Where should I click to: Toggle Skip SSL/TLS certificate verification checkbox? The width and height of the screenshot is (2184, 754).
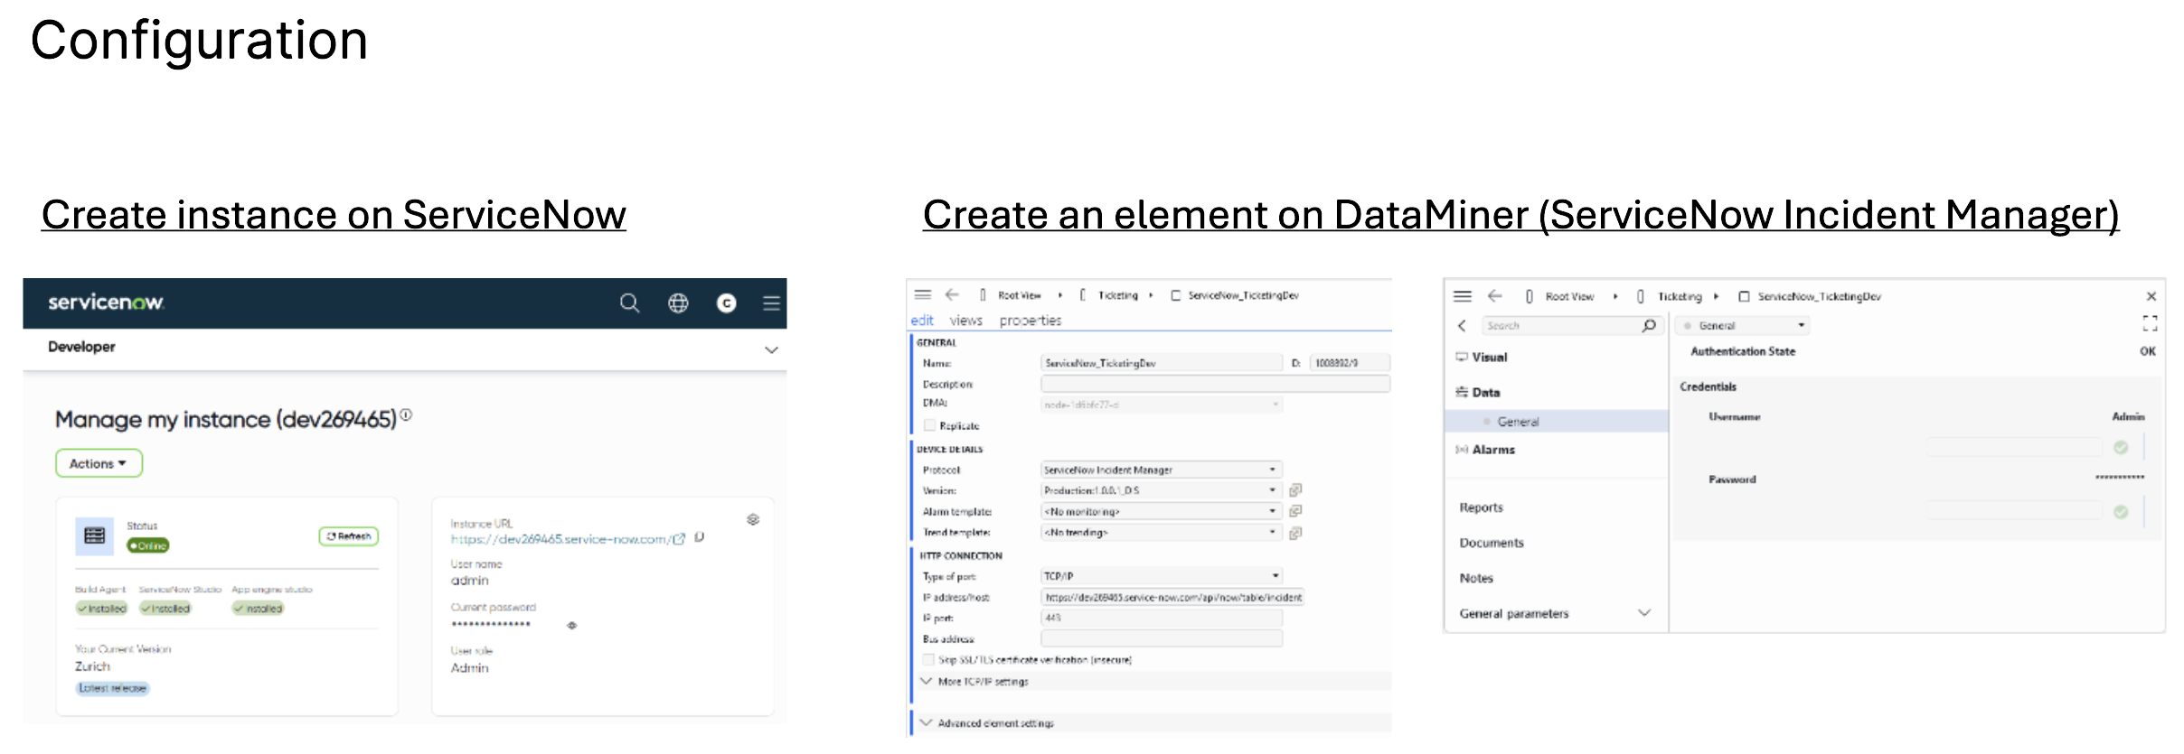pos(928,659)
